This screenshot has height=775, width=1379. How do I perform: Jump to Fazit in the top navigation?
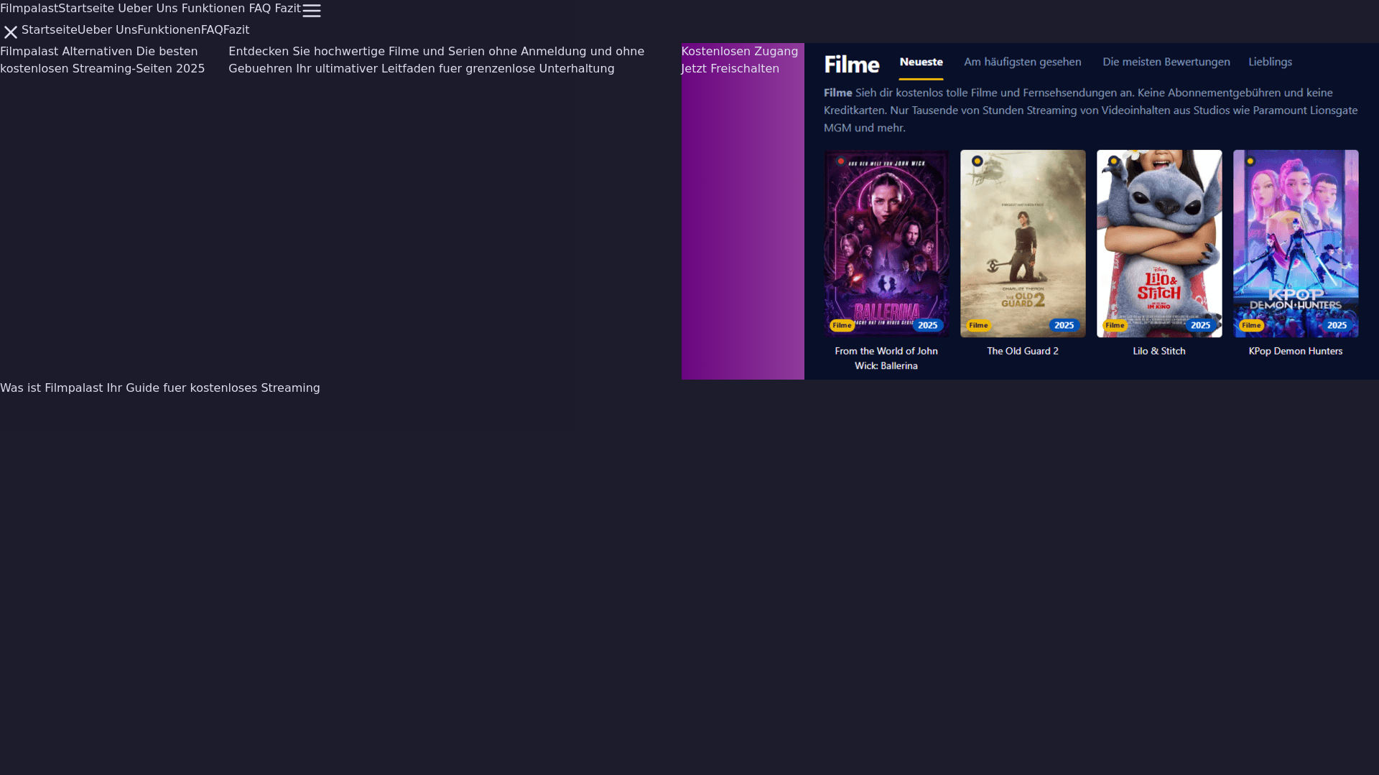point(287,9)
